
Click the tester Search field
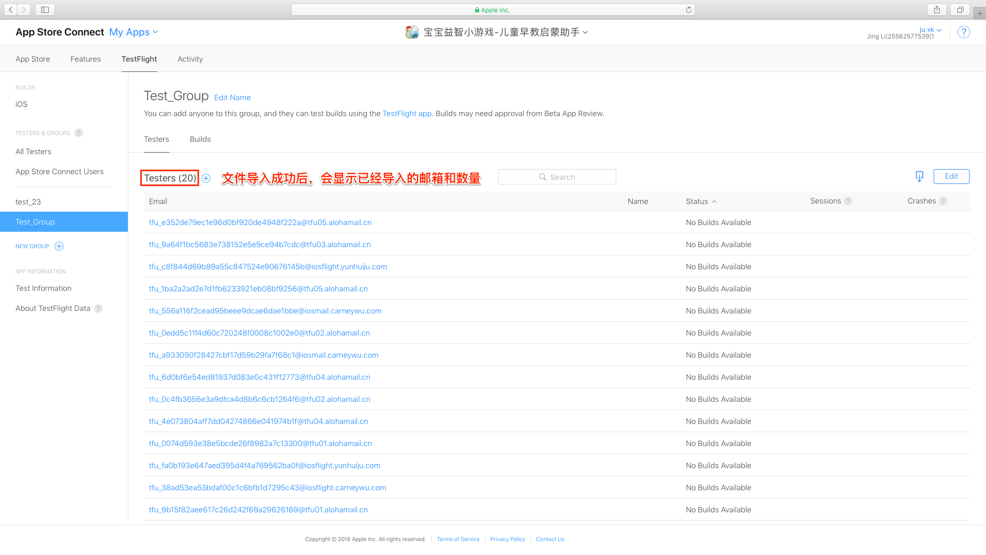(x=557, y=177)
